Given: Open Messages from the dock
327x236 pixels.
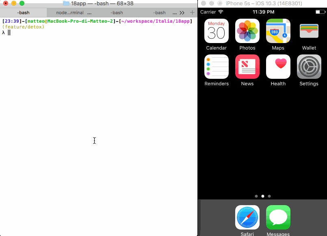Looking at the screenshot, I should click(x=278, y=217).
